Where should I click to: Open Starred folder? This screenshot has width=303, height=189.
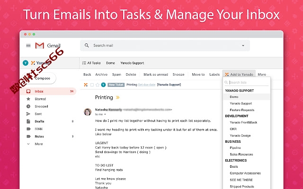coord(40,99)
